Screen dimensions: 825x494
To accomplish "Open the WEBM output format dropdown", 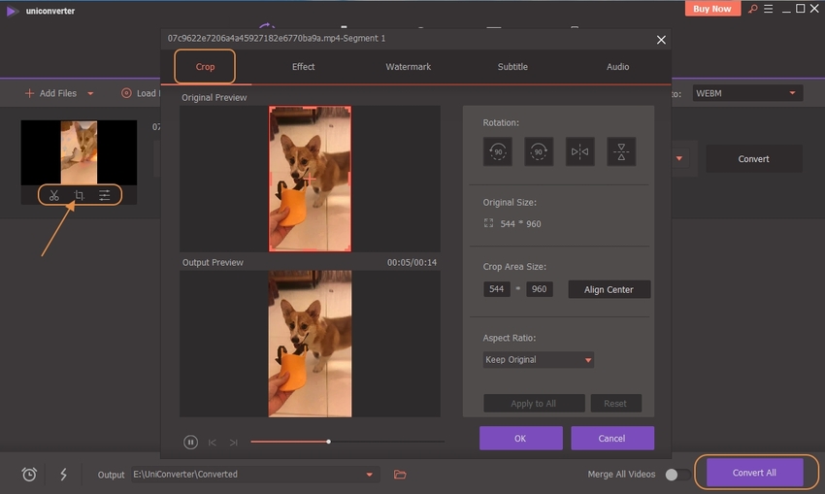I will pyautogui.click(x=747, y=93).
